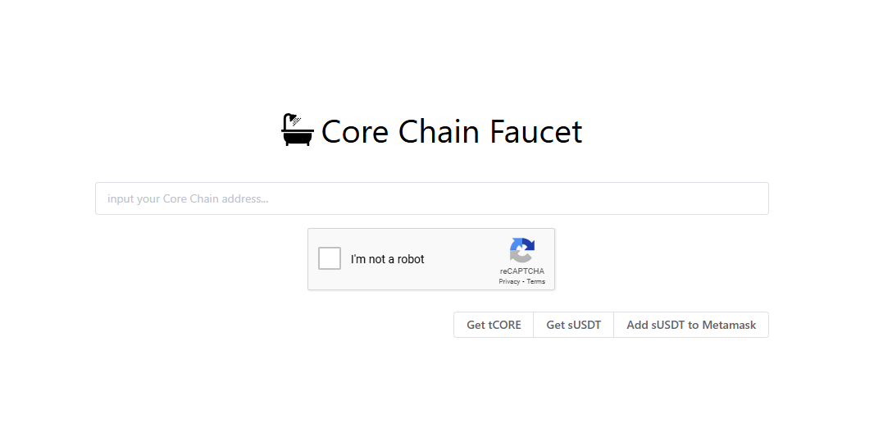Select the faucet emoji beside the title
This screenshot has width=874, height=442.
[x=298, y=130]
